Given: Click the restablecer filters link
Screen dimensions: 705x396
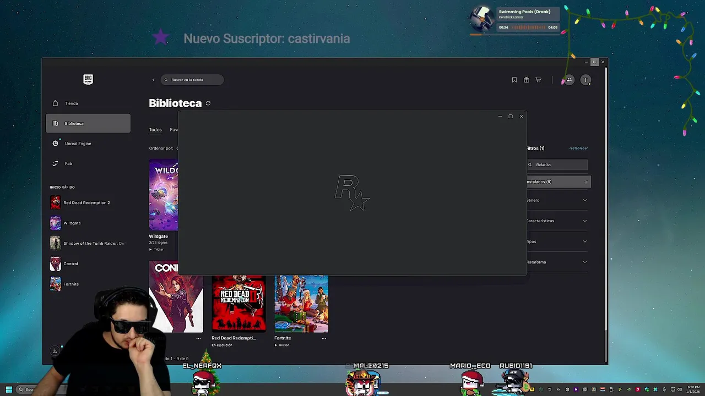Looking at the screenshot, I should (x=578, y=148).
